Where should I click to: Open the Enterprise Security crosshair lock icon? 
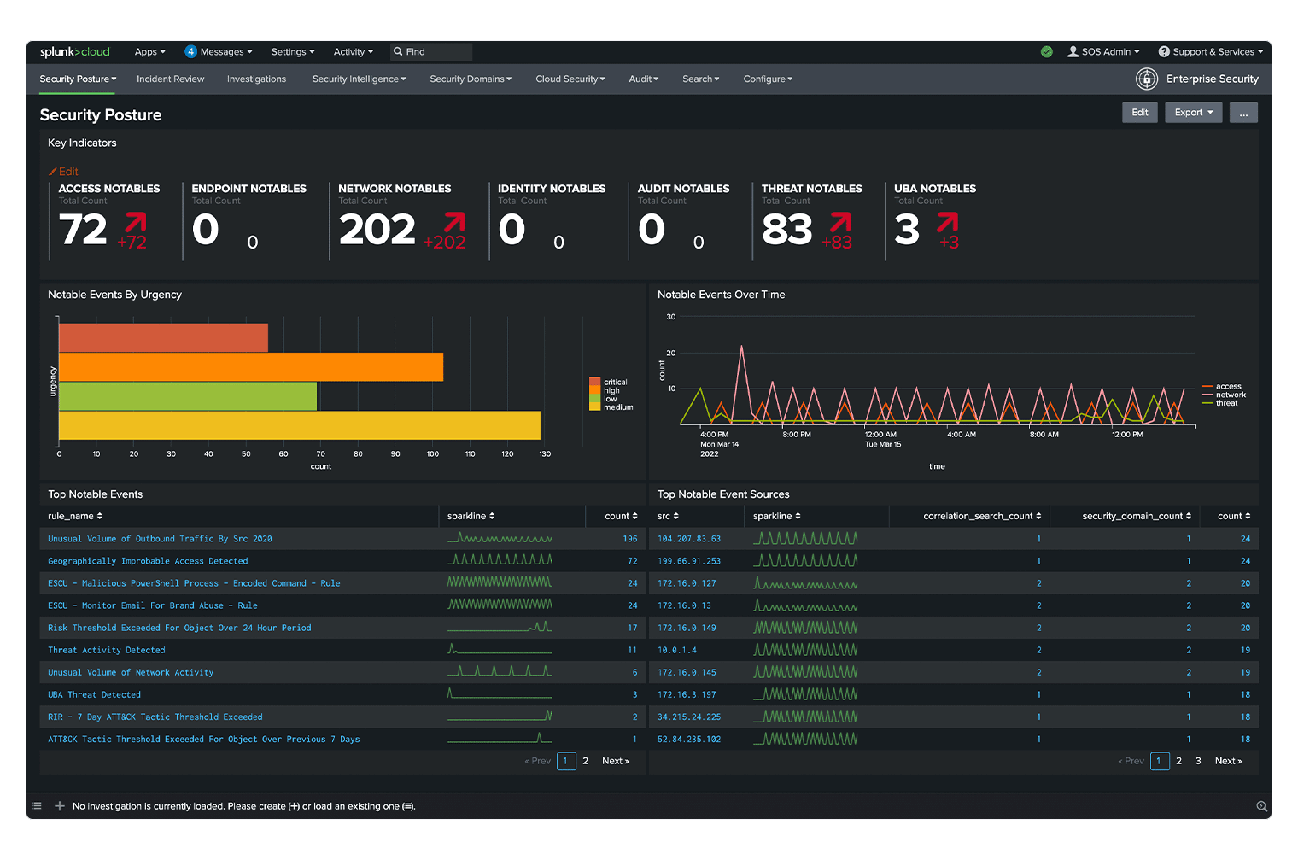point(1147,79)
